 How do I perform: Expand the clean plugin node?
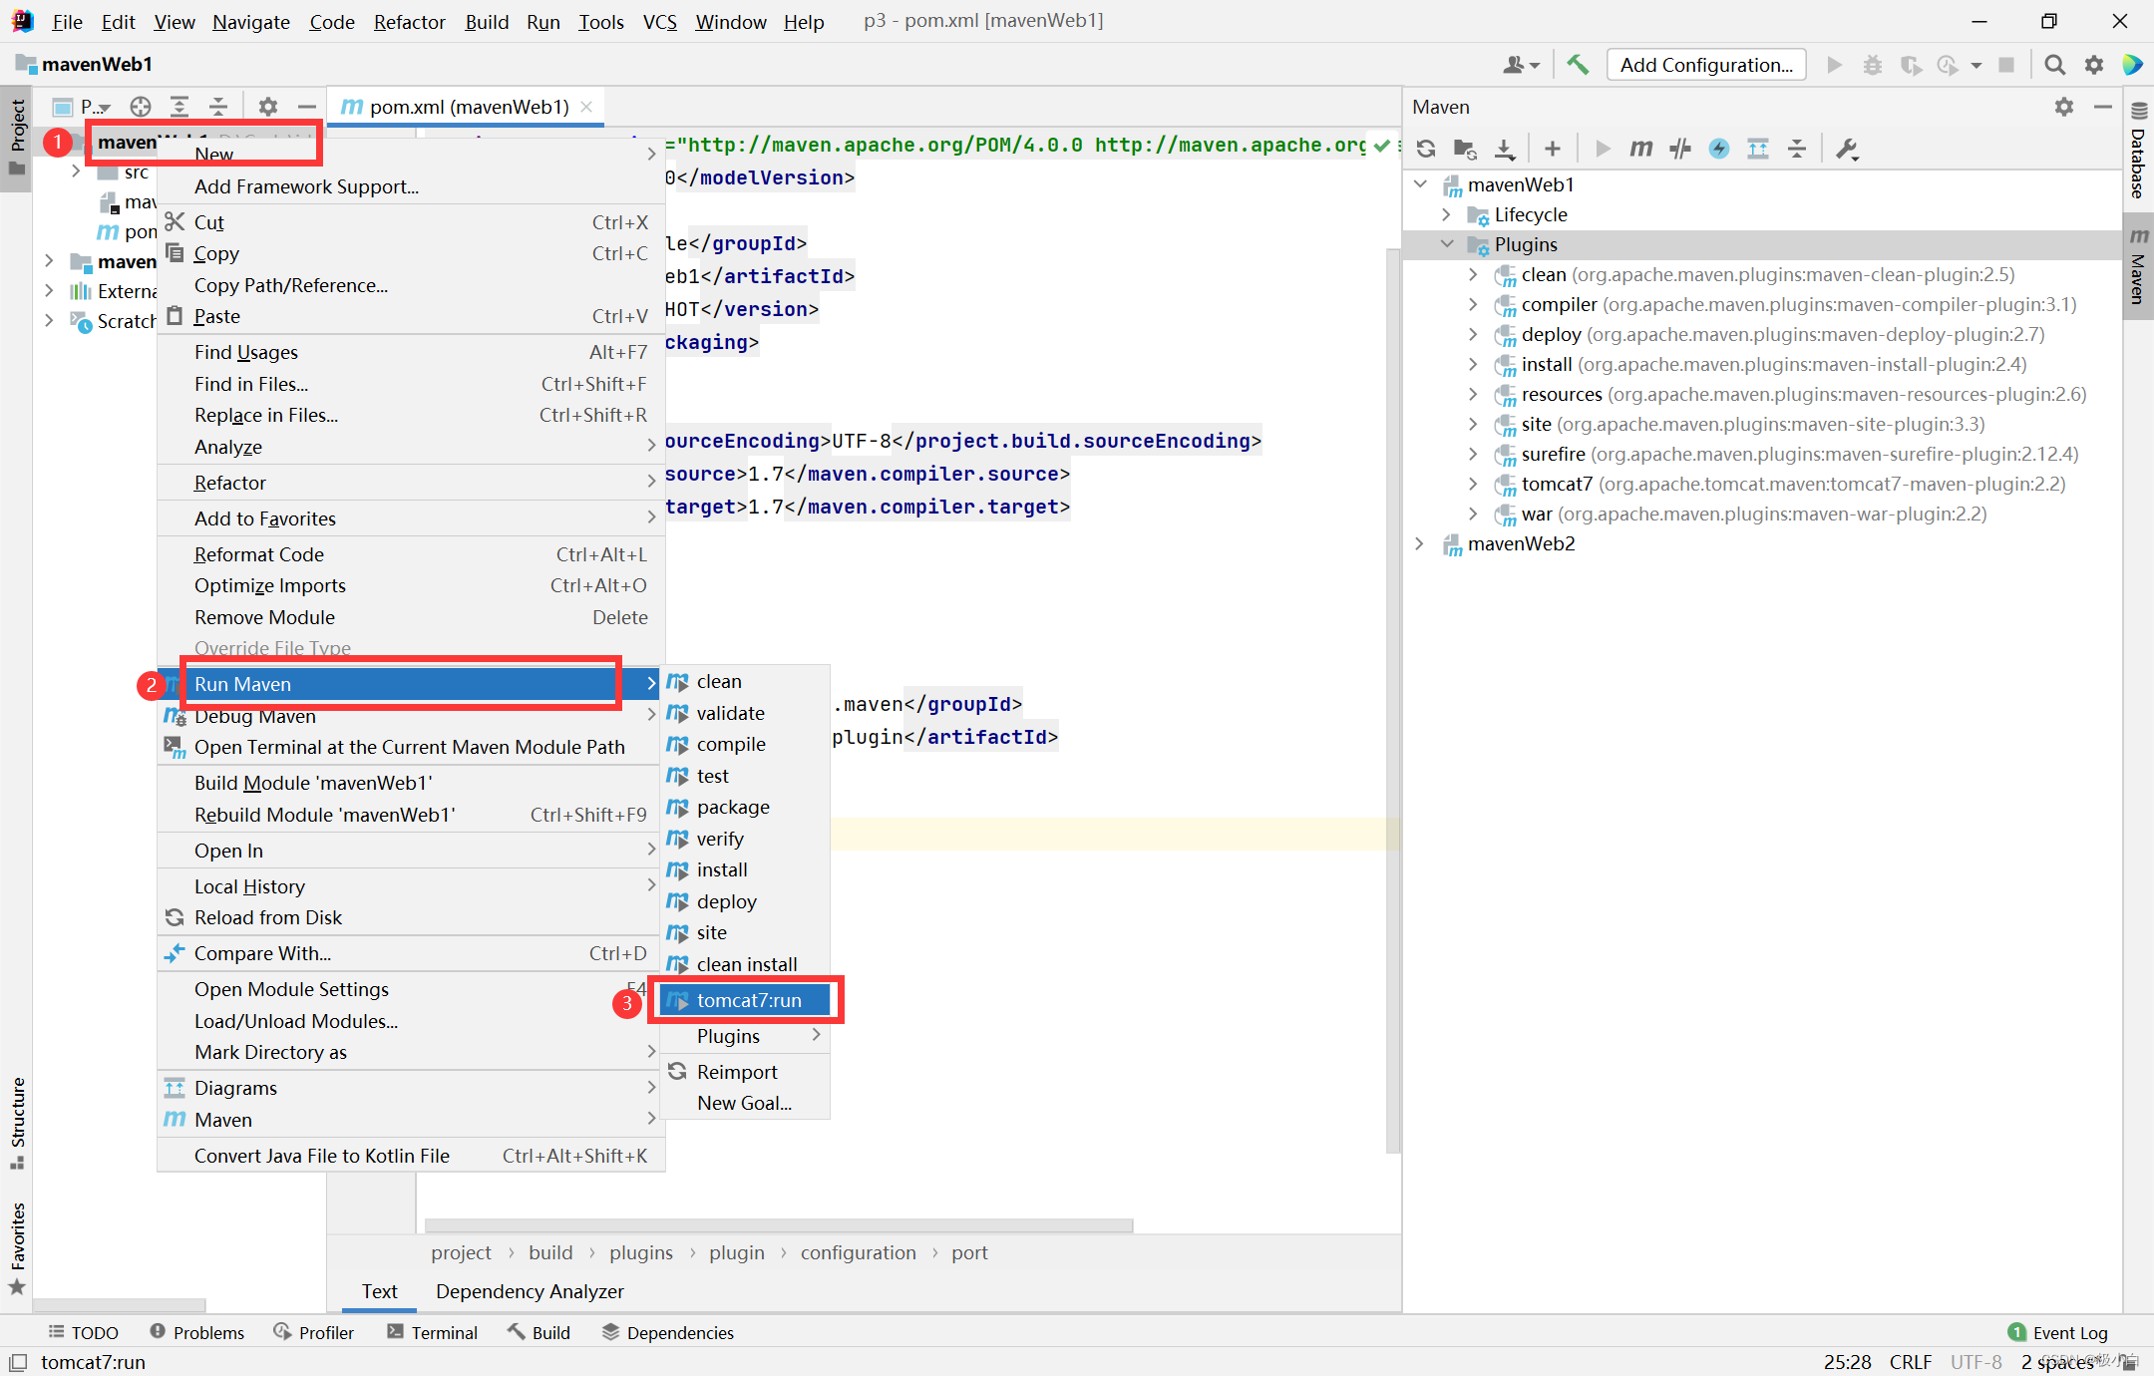click(1473, 274)
